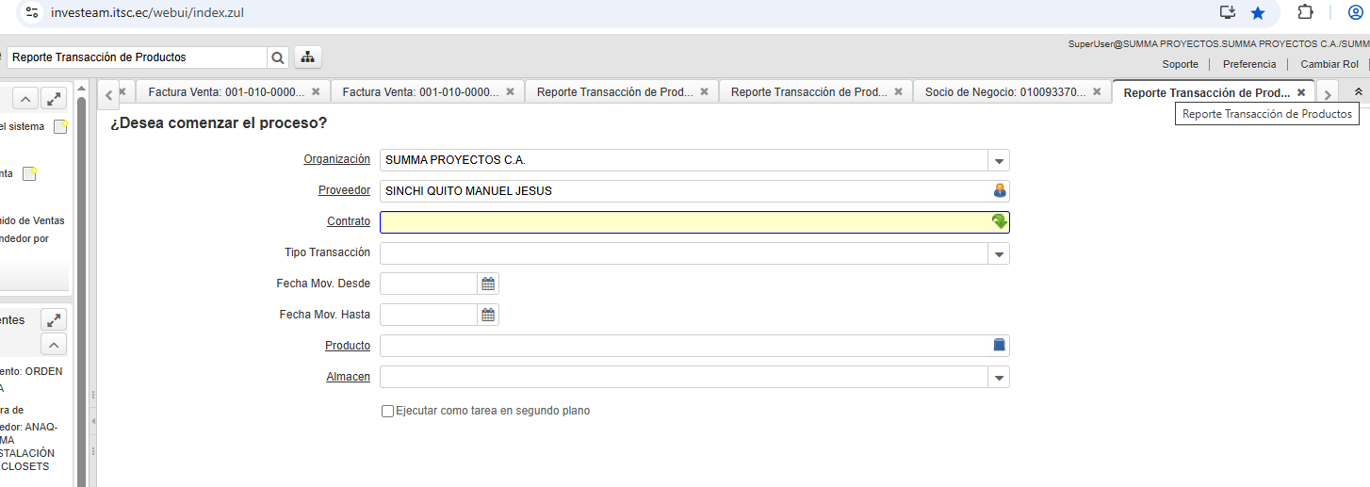Click the Contrato green lookup icon
1370x487 pixels.
pos(1000,222)
